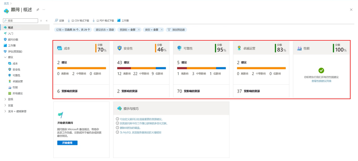Click 以 PDF 格式下载 toolbar button
The image size is (358, 161).
103,21
